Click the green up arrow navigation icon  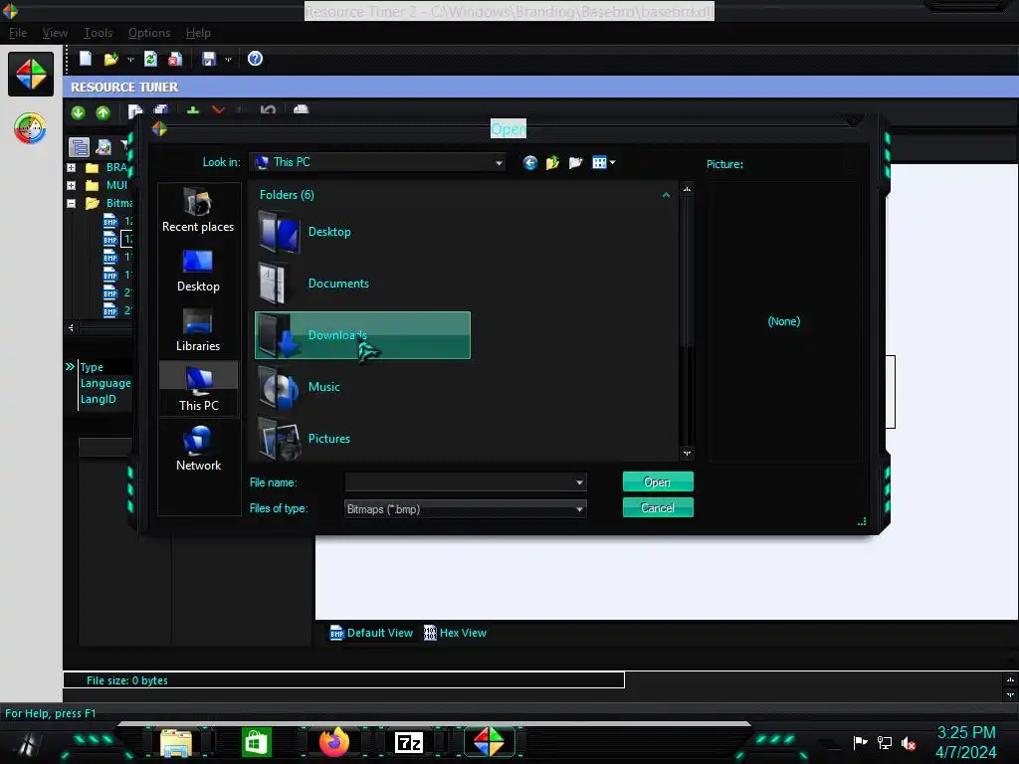pos(103,112)
